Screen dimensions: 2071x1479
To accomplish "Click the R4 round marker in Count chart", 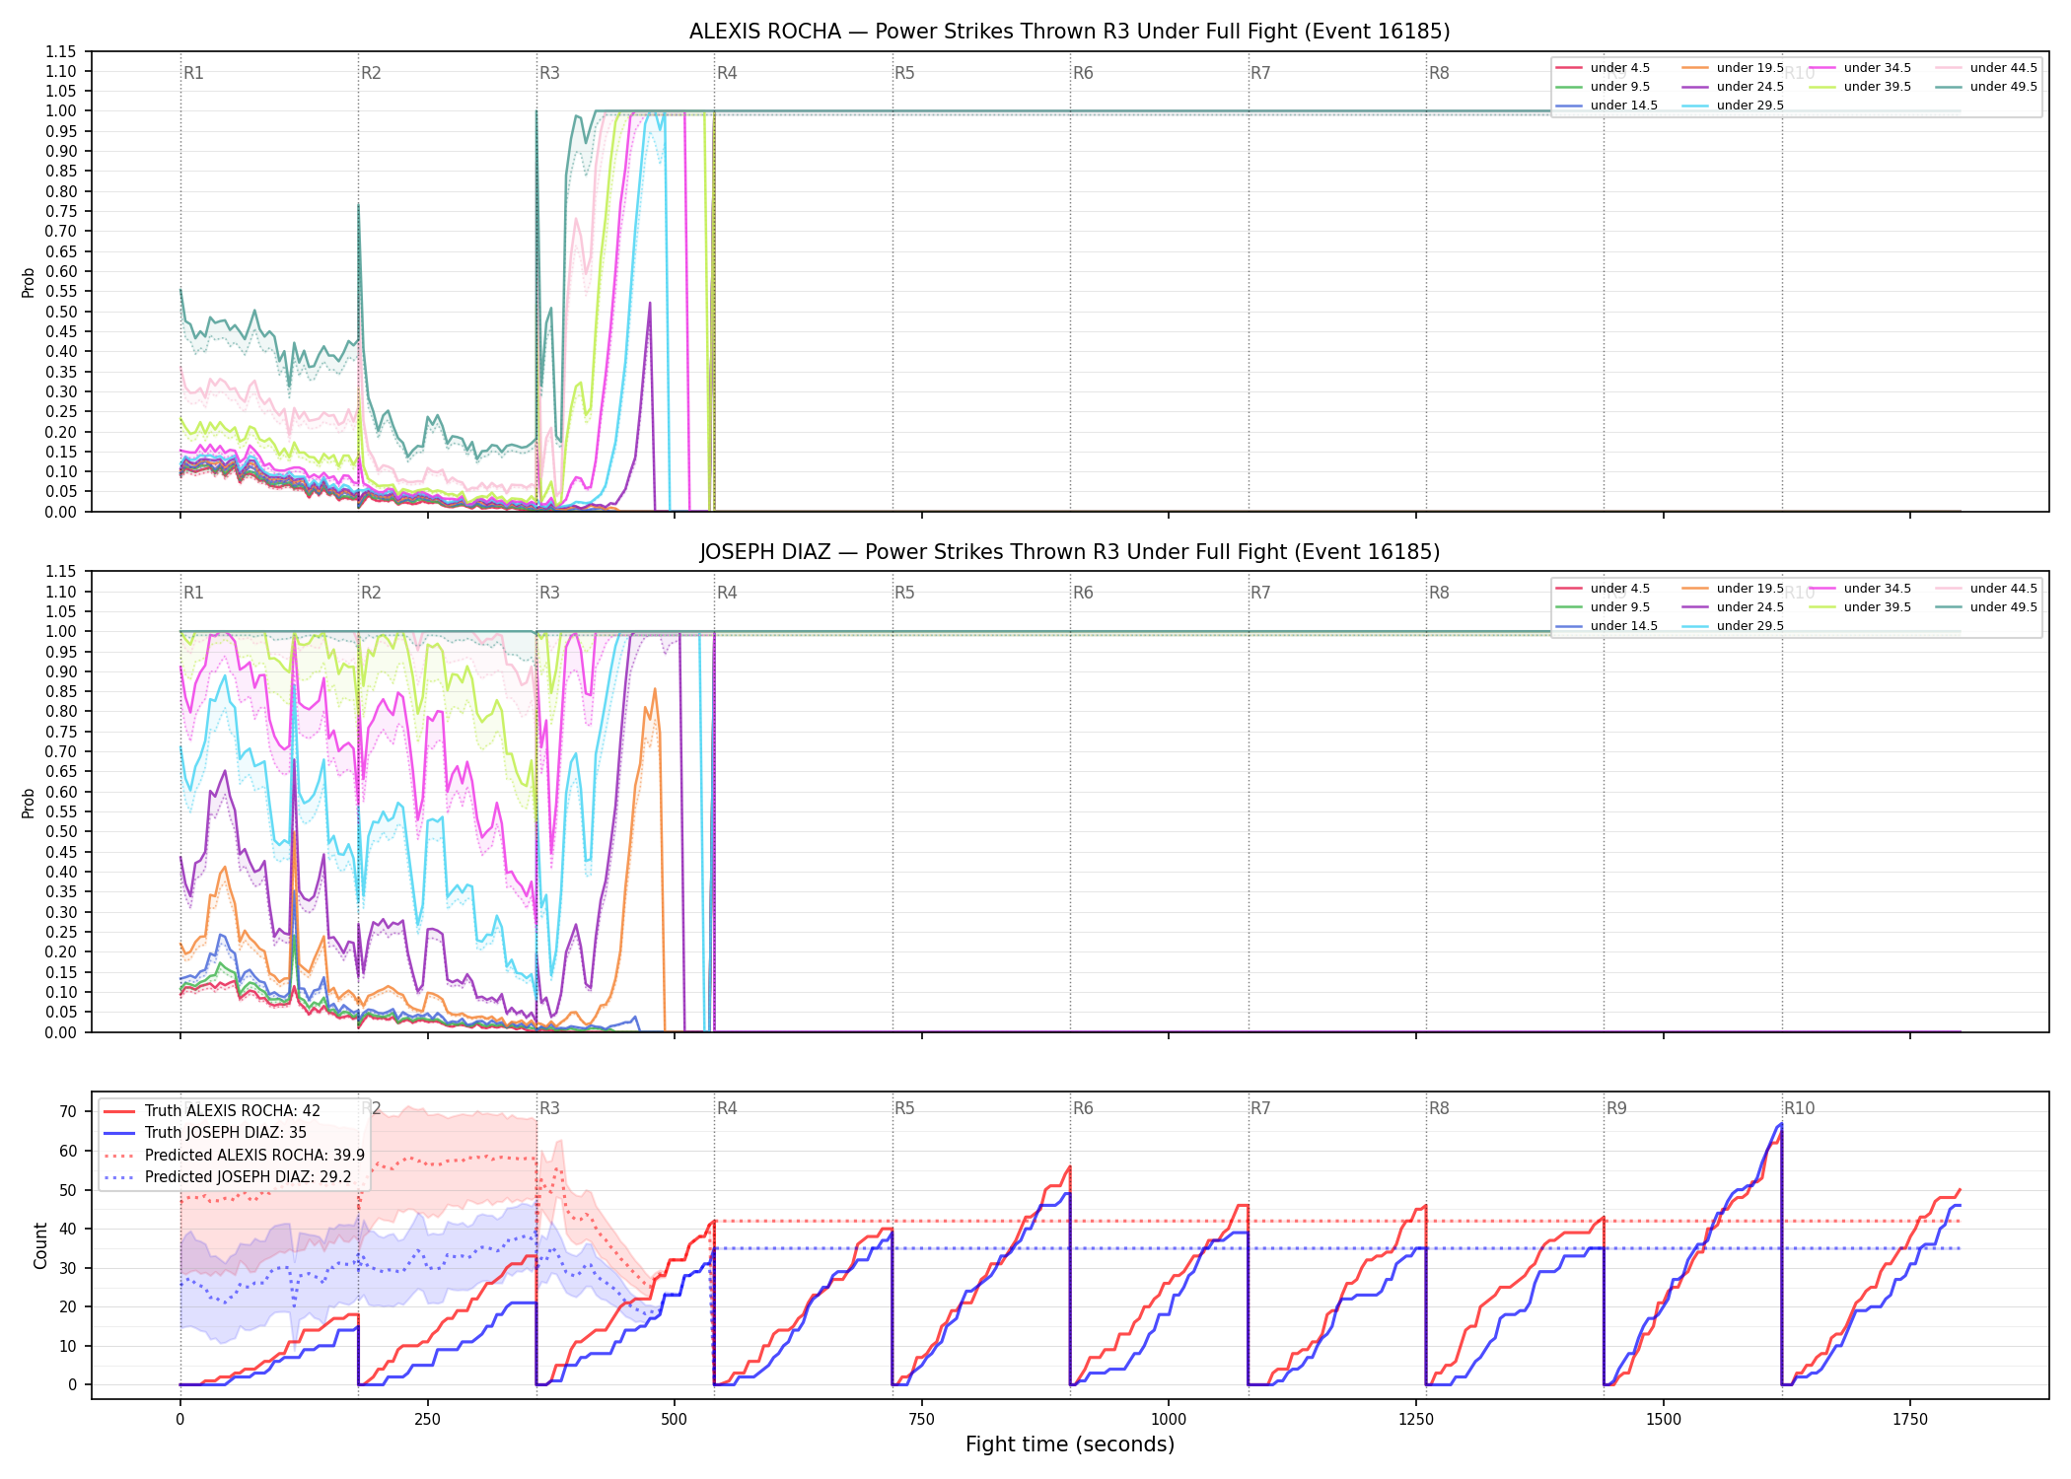I will pos(727,1108).
